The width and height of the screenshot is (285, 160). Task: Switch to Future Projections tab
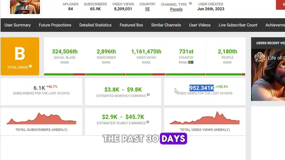click(x=55, y=25)
